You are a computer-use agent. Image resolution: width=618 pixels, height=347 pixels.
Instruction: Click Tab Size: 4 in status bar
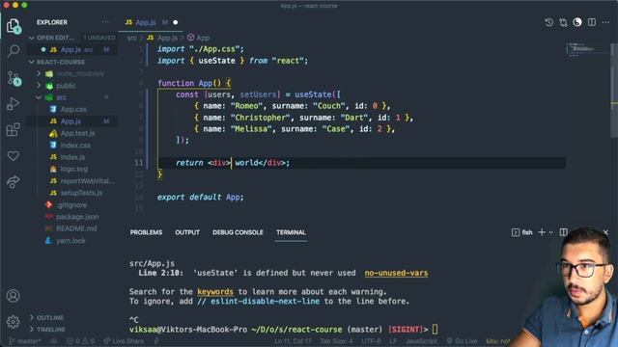pyautogui.click(x=336, y=341)
